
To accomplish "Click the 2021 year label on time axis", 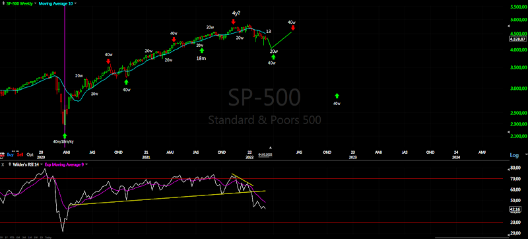I will pyautogui.click(x=146, y=158).
